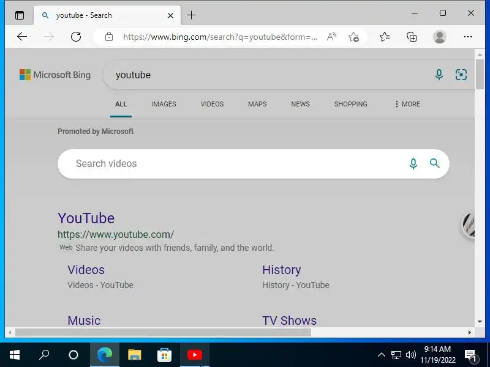This screenshot has height=367, width=490.
Task: Click the Microsoft Bing logo
Action: click(x=55, y=75)
